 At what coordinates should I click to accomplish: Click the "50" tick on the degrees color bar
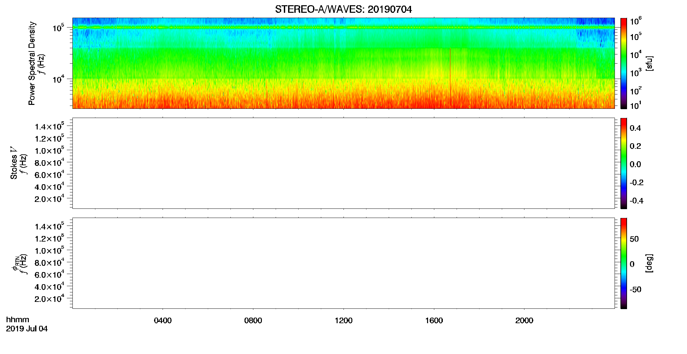[x=634, y=239]
